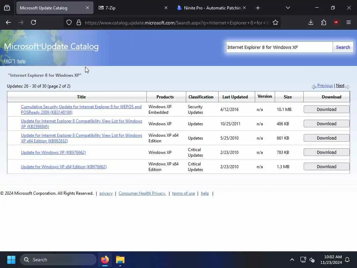
Task: Open the Windows Start menu
Action: [x=12, y=260]
